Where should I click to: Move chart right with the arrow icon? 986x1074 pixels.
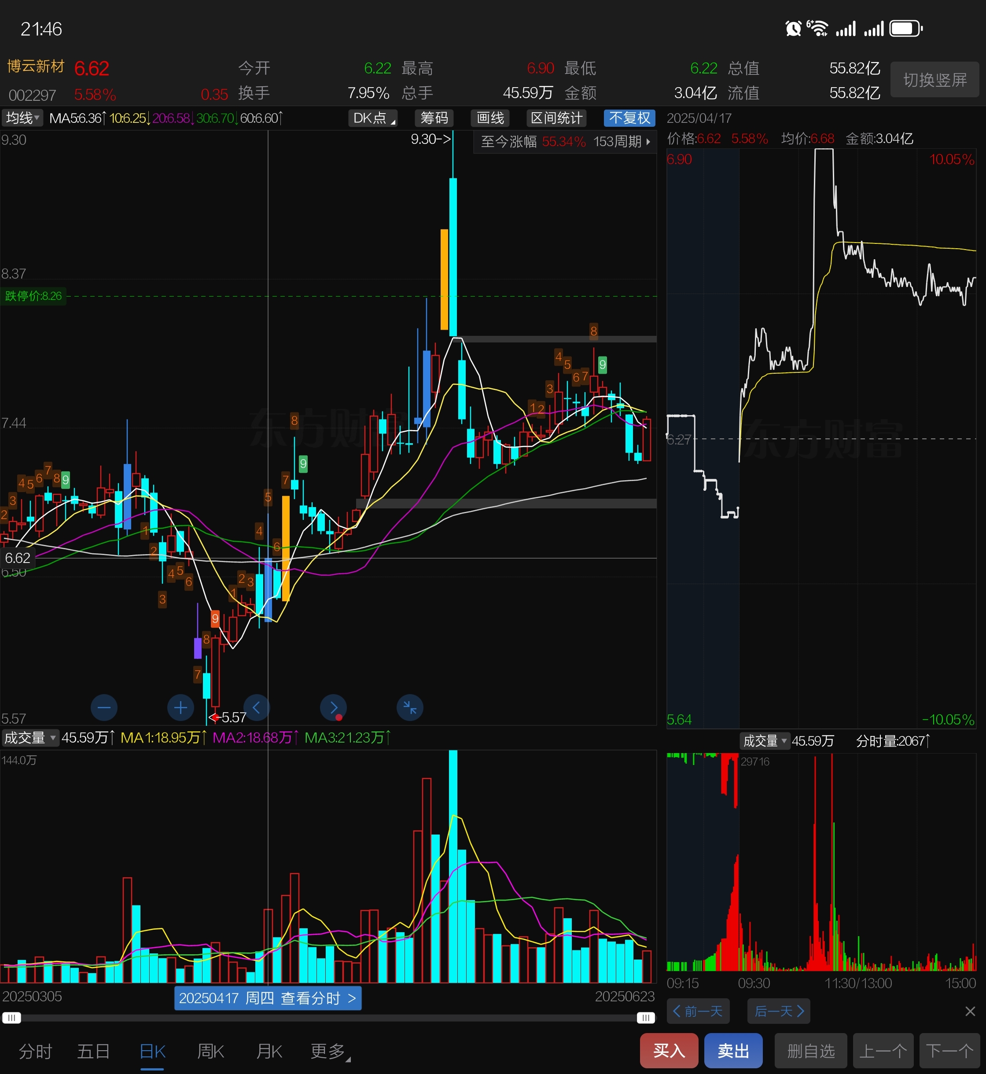point(334,708)
